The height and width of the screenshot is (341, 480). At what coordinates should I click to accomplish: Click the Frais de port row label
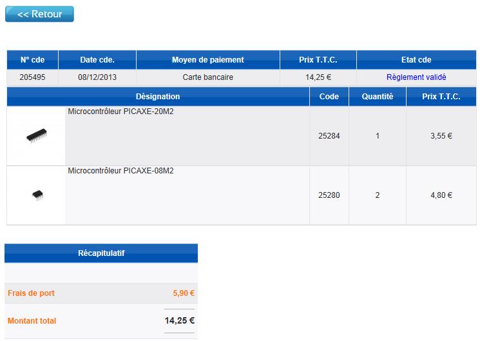31,293
